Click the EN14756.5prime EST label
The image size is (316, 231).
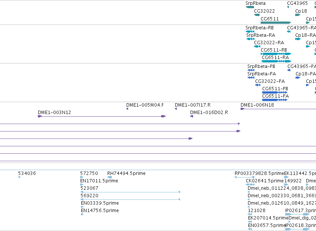coord(100,211)
